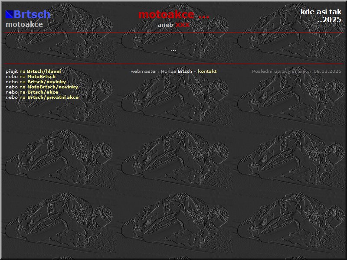Click the "kde asi tak" heading

tap(321, 12)
